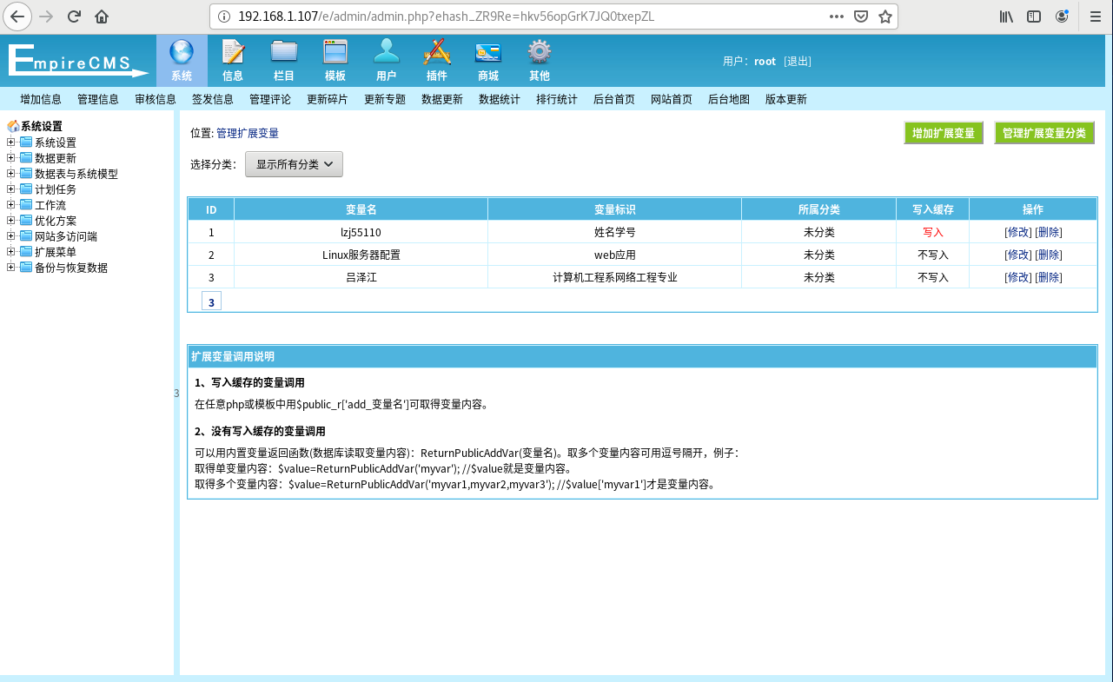Expand the 计划任务 tree node

pyautogui.click(x=10, y=189)
